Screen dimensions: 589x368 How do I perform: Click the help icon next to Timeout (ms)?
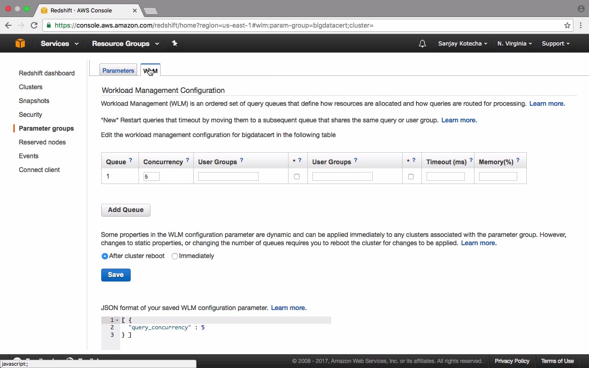[471, 160]
